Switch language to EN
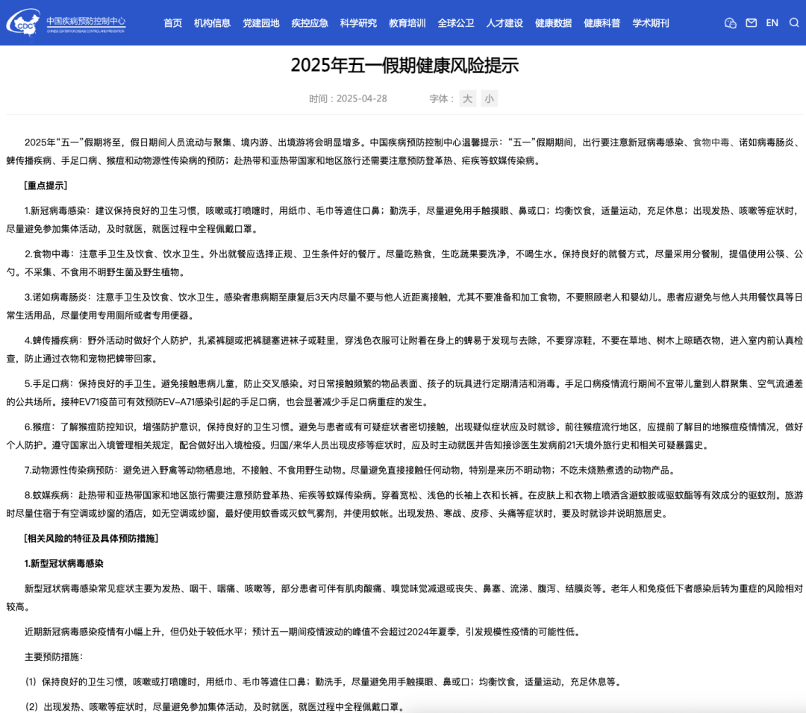The height and width of the screenshot is (713, 806). tap(772, 23)
